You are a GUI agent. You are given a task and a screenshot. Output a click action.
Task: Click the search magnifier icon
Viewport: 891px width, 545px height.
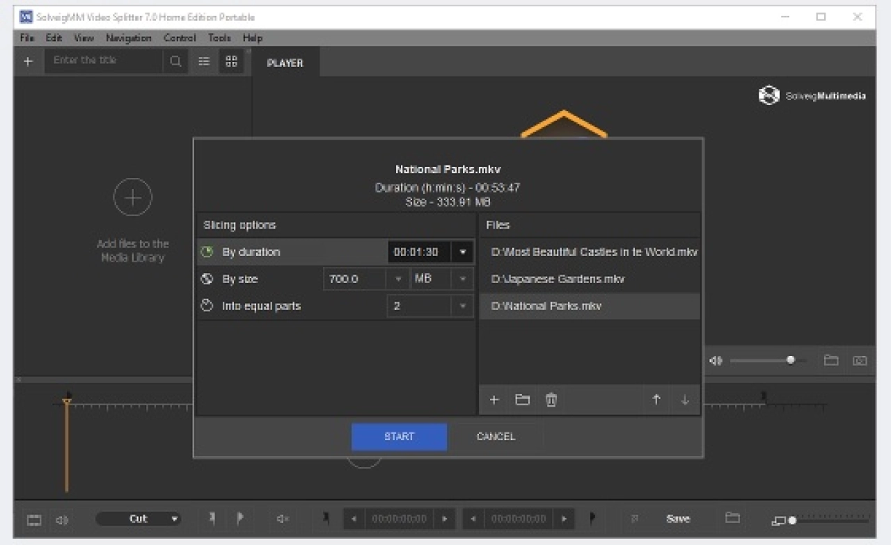point(175,61)
